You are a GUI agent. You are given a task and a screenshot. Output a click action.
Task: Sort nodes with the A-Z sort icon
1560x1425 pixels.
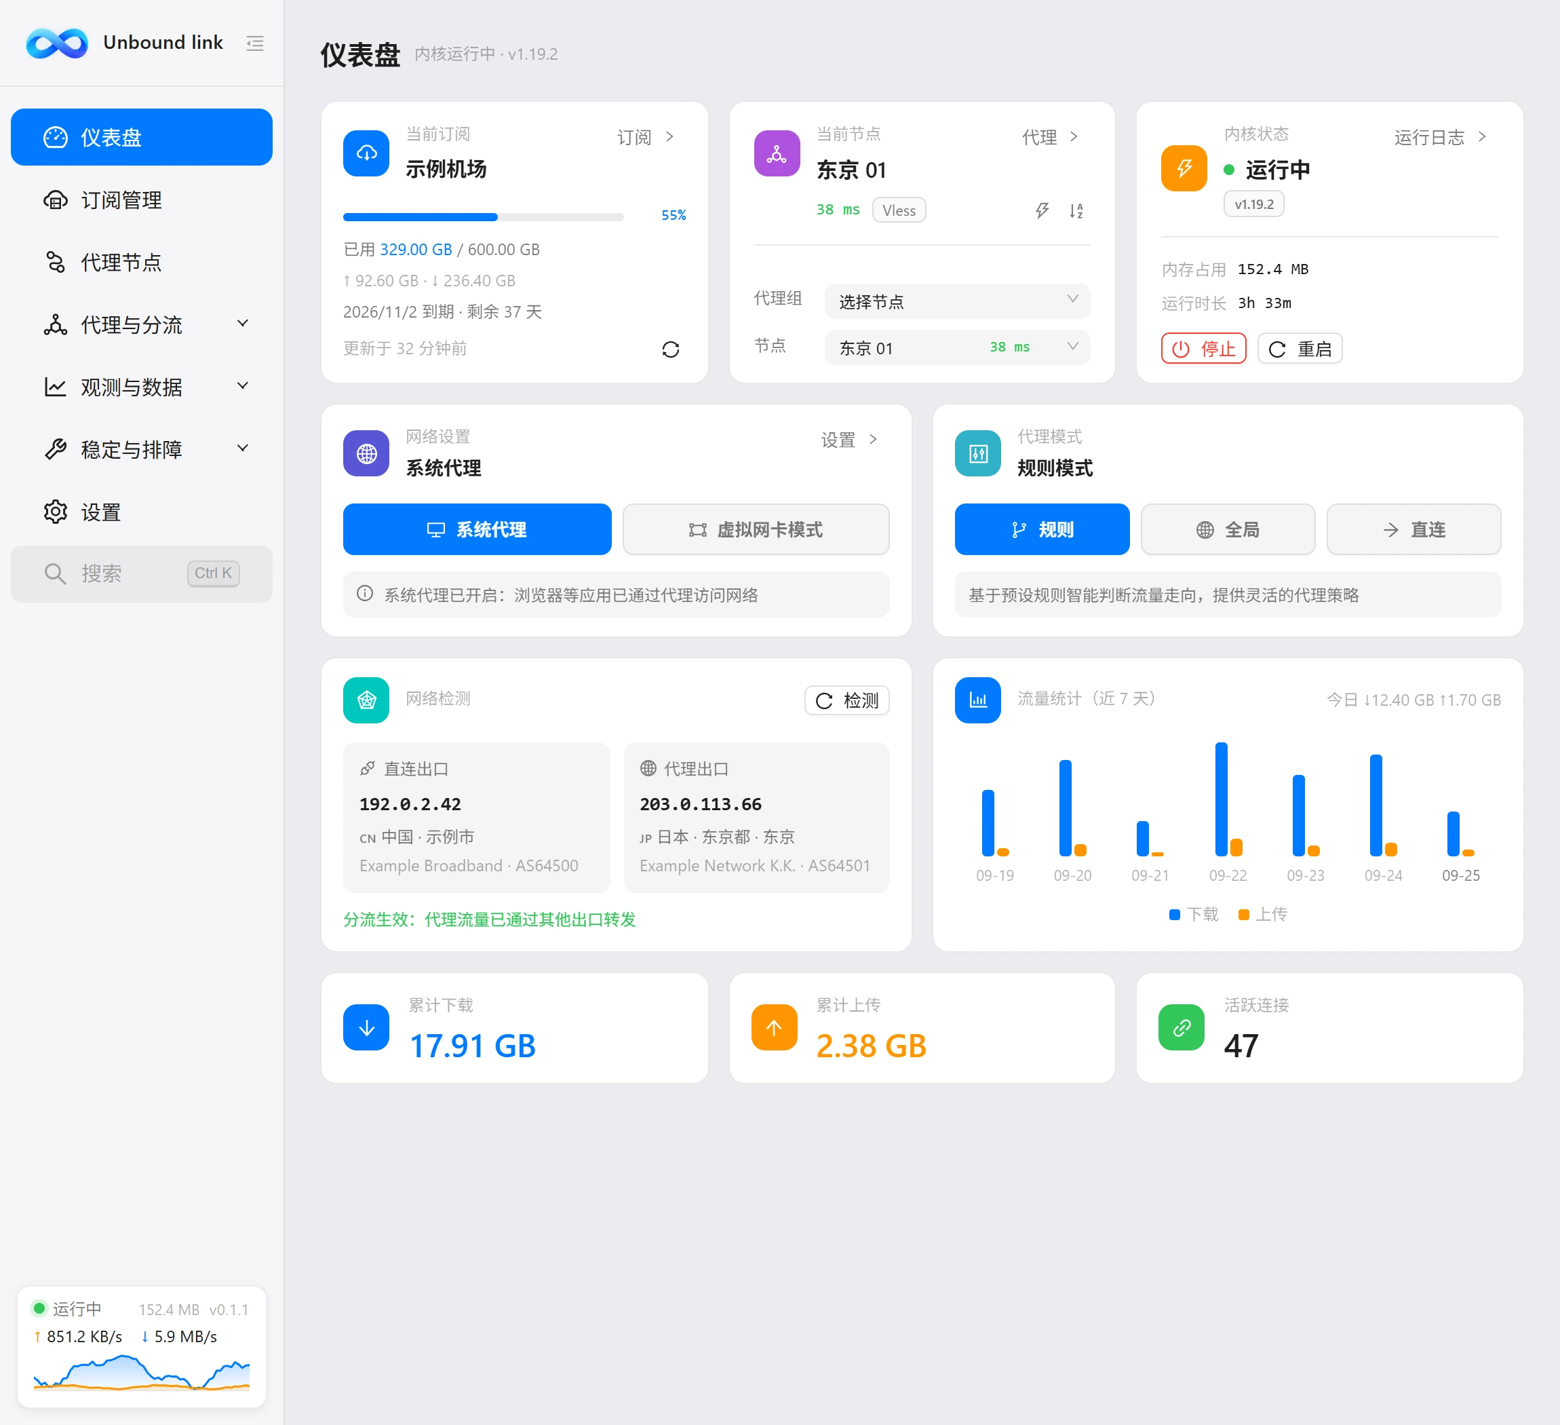tap(1076, 210)
